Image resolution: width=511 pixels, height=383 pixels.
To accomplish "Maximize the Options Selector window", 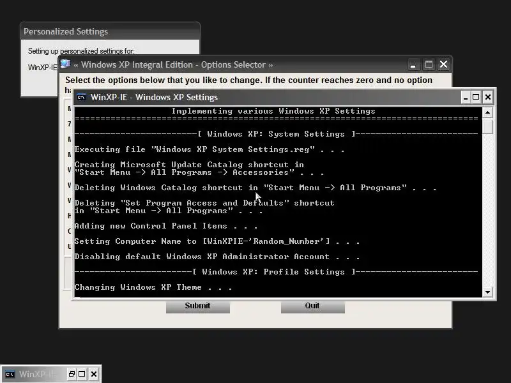I will click(x=429, y=64).
